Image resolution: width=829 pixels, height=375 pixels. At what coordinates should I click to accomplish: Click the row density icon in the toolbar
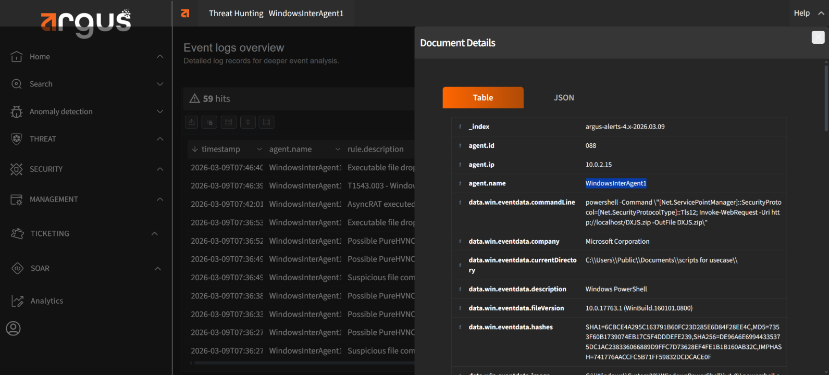[248, 122]
